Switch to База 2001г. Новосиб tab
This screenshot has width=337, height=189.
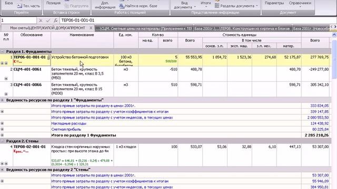(311, 28)
